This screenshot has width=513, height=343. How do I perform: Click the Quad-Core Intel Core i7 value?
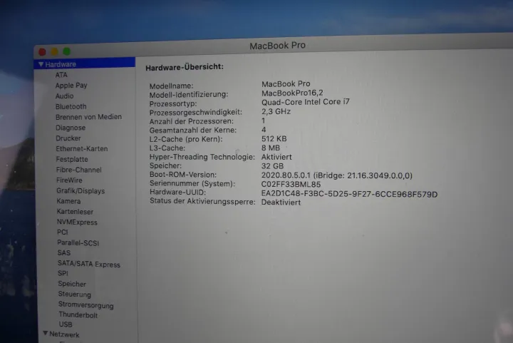[x=306, y=102]
